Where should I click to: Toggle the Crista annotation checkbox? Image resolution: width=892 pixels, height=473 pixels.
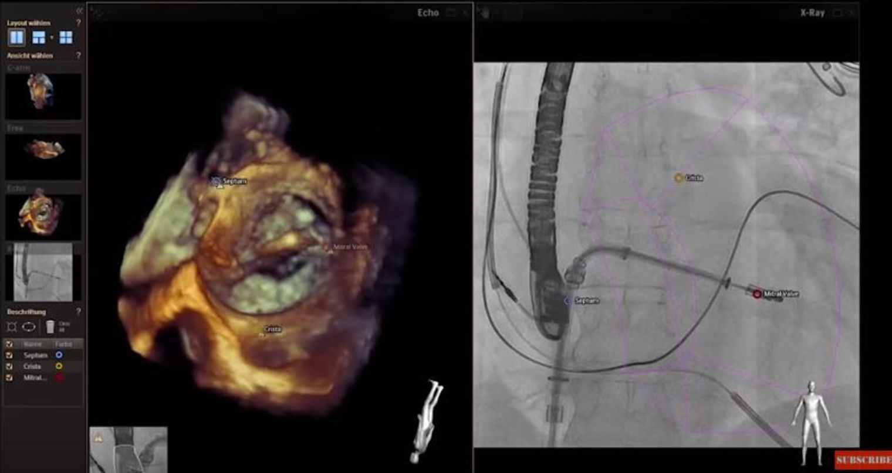9,366
